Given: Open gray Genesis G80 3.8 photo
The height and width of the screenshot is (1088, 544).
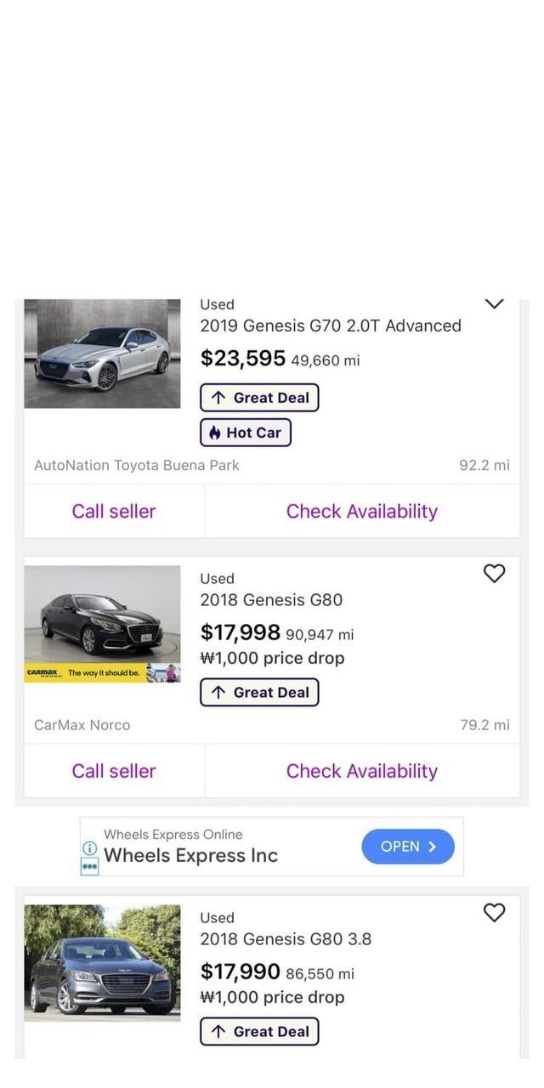Looking at the screenshot, I should [102, 962].
